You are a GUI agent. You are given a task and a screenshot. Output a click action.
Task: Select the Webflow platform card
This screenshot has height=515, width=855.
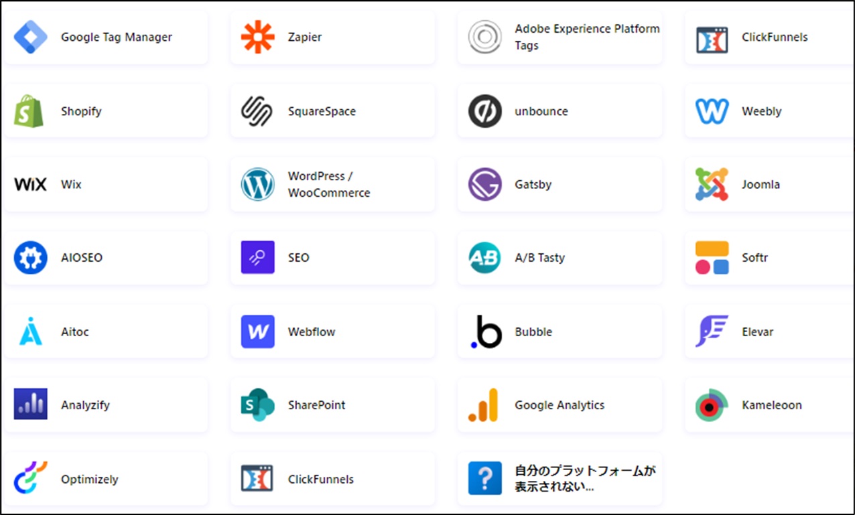tap(332, 332)
